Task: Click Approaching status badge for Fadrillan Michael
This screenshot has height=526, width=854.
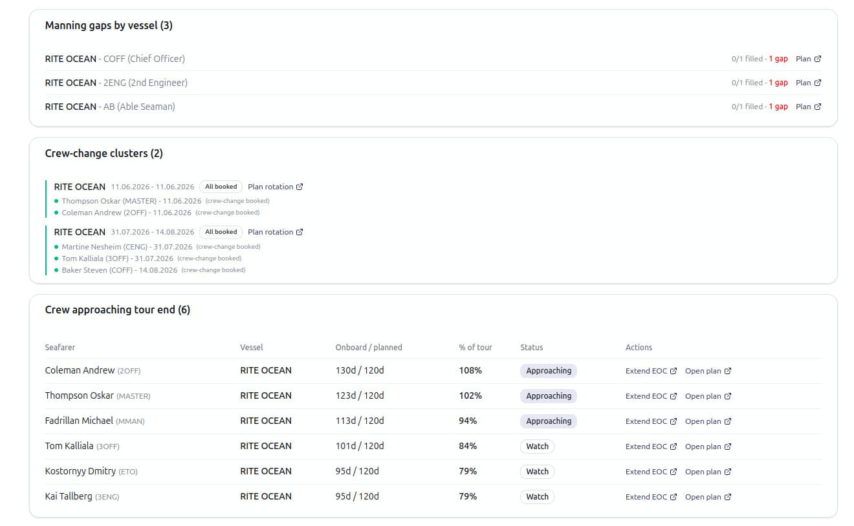Action: click(x=549, y=421)
